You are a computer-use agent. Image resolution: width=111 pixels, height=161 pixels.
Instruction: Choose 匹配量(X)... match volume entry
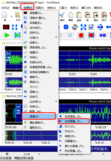(x=74, y=141)
